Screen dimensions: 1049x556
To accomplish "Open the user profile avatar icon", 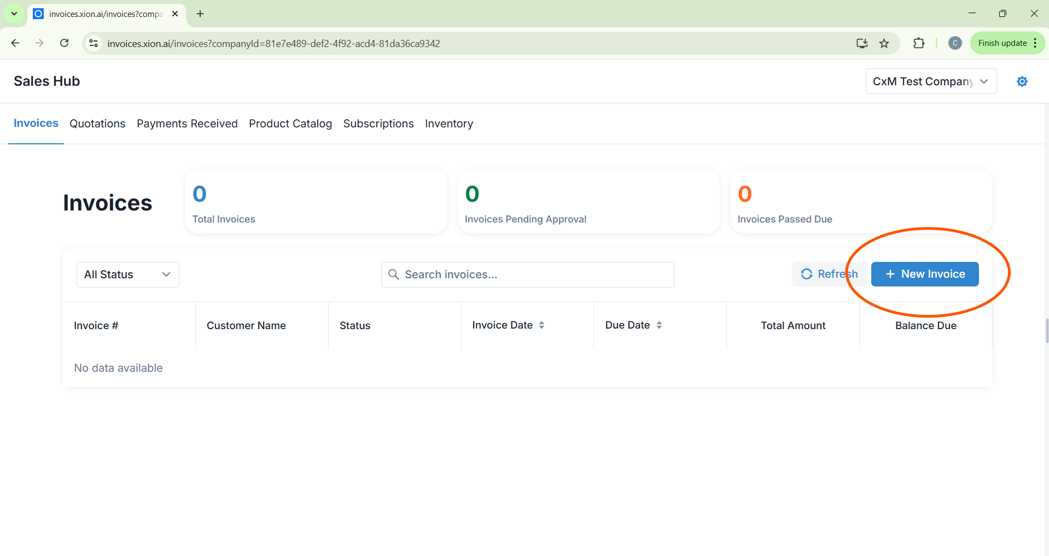I will click(x=955, y=43).
